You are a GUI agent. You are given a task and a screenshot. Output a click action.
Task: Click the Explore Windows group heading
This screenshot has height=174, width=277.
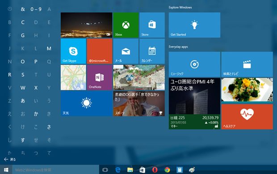(180, 7)
